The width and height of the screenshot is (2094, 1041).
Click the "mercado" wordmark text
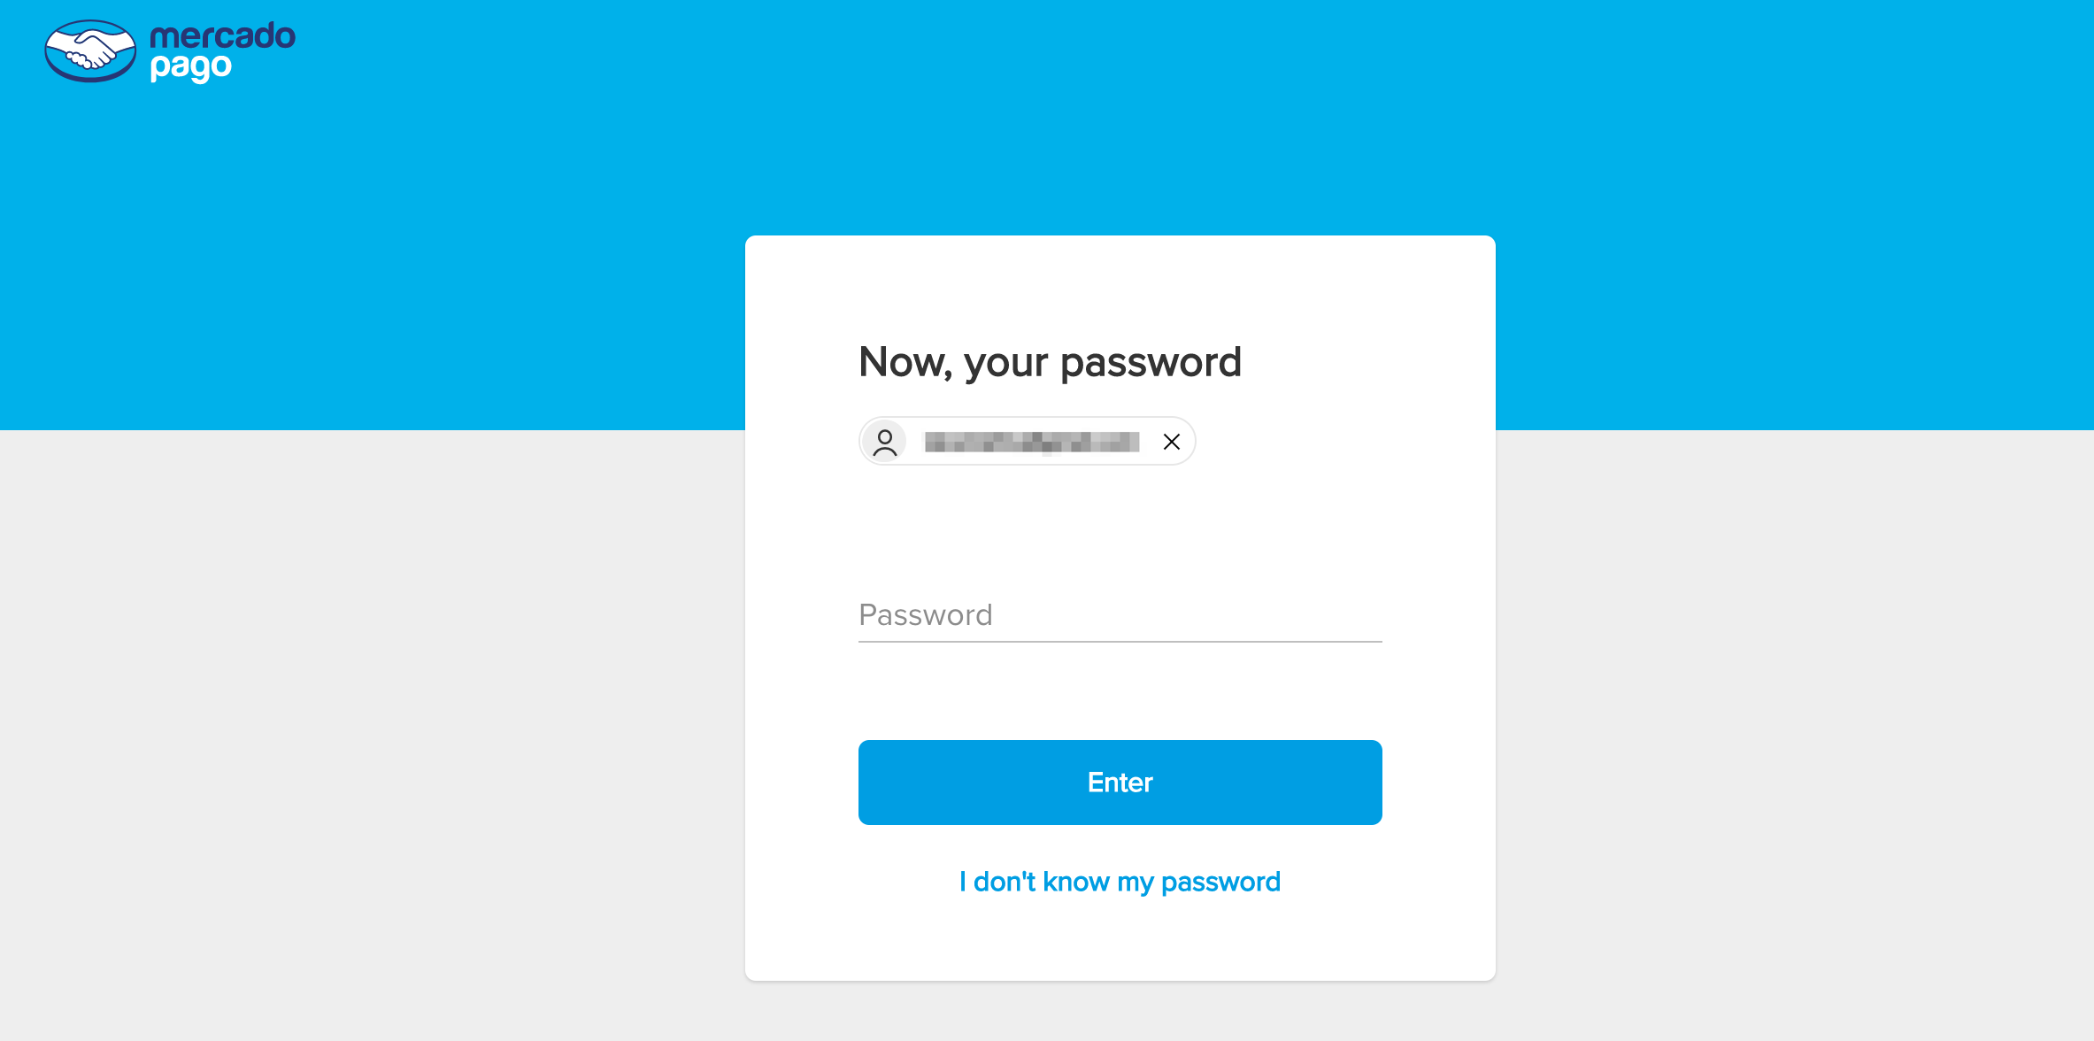[222, 35]
